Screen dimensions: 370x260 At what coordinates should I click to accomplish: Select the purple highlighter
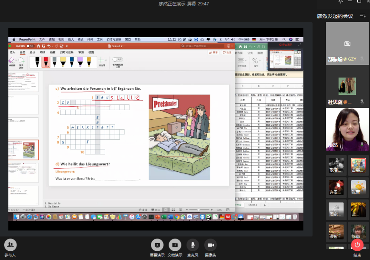pos(80,62)
